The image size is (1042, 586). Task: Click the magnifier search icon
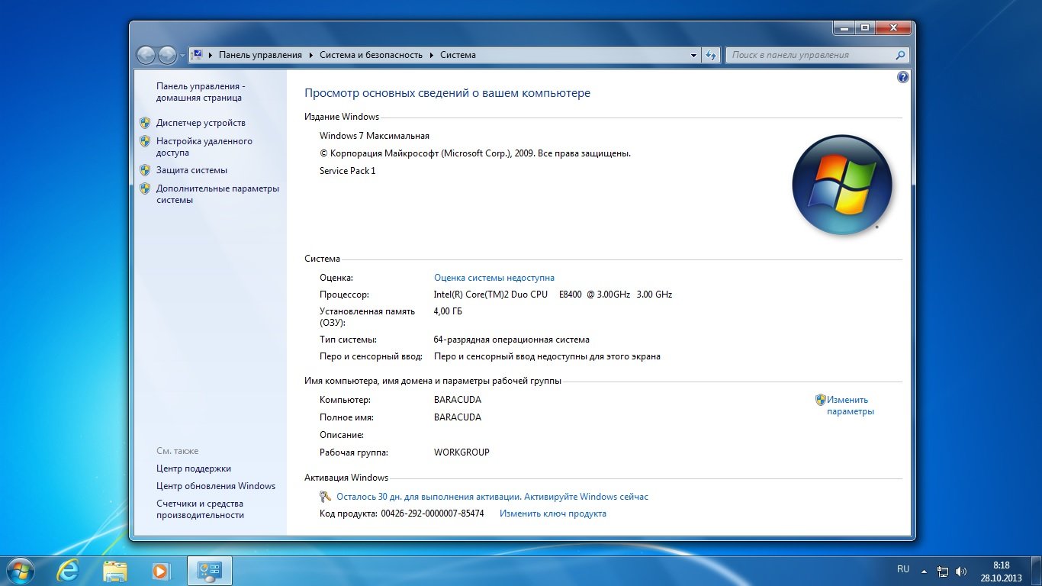(900, 55)
